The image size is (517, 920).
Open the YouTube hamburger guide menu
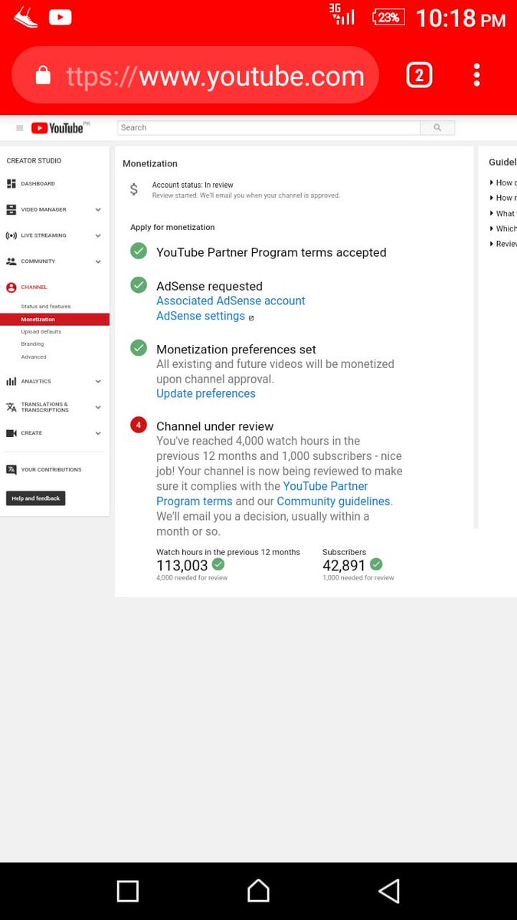(x=19, y=128)
